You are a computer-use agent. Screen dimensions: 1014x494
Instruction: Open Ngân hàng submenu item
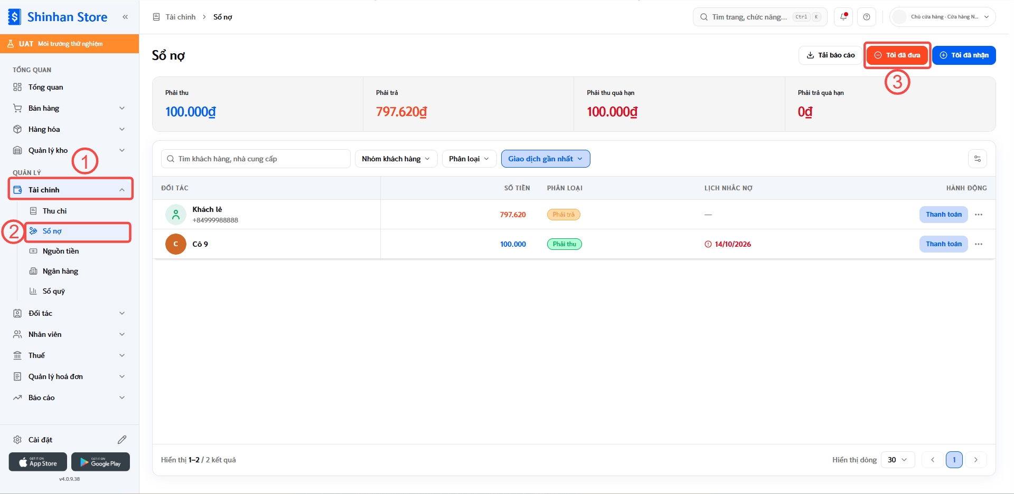click(78, 271)
